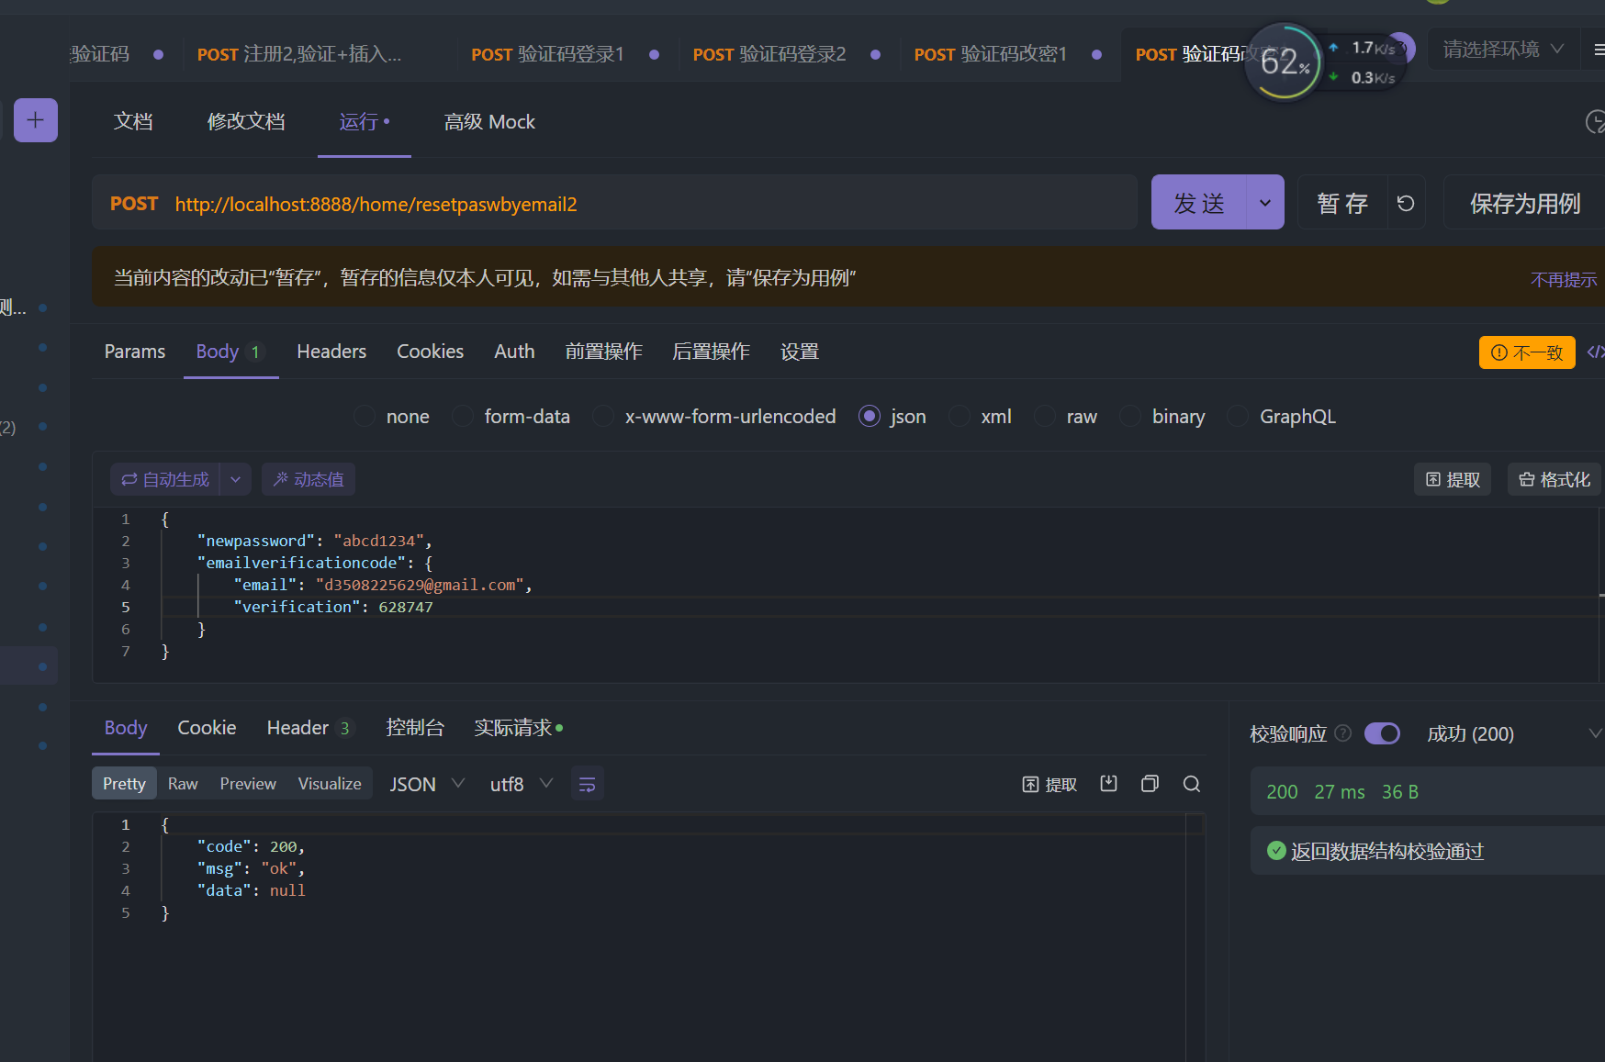This screenshot has height=1062, width=1605.
Task: Click the newpassword line in JSON editor
Action: (314, 541)
